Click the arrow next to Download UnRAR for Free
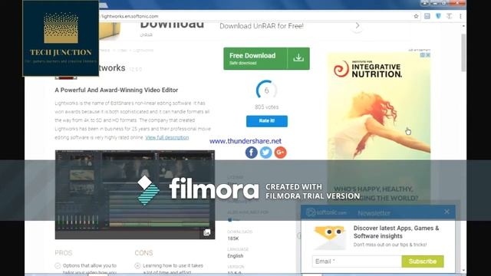This screenshot has width=491, height=276. coord(358,25)
